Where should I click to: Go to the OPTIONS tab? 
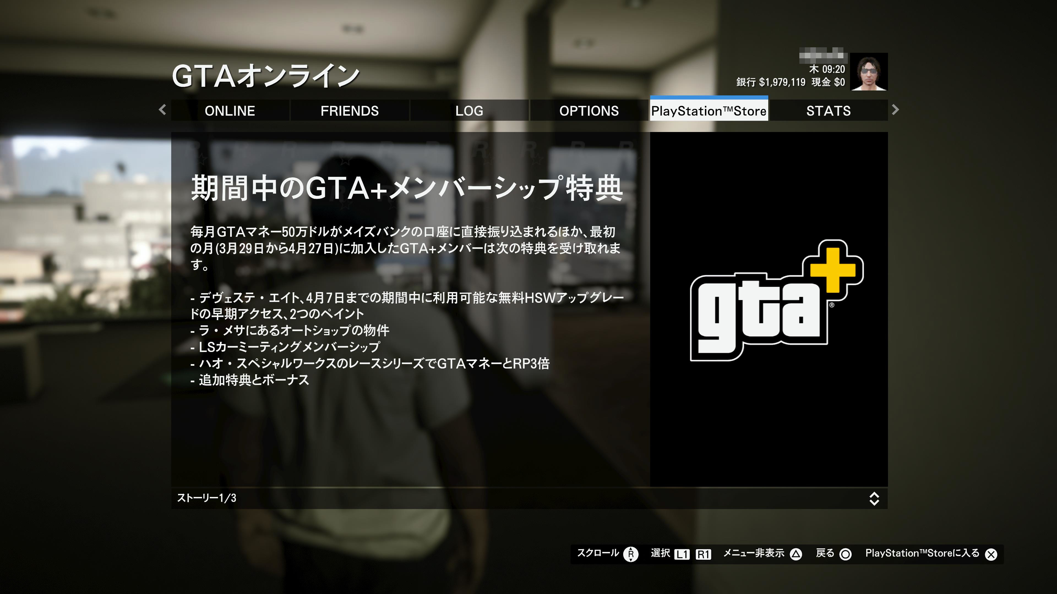coord(589,110)
